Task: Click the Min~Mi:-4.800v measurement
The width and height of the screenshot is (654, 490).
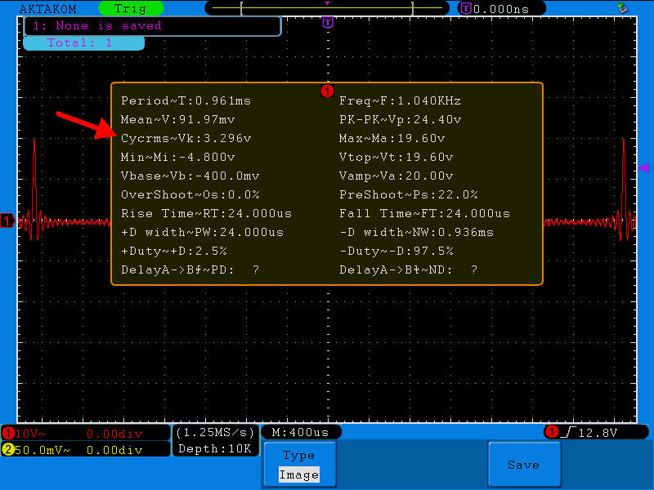Action: [178, 157]
